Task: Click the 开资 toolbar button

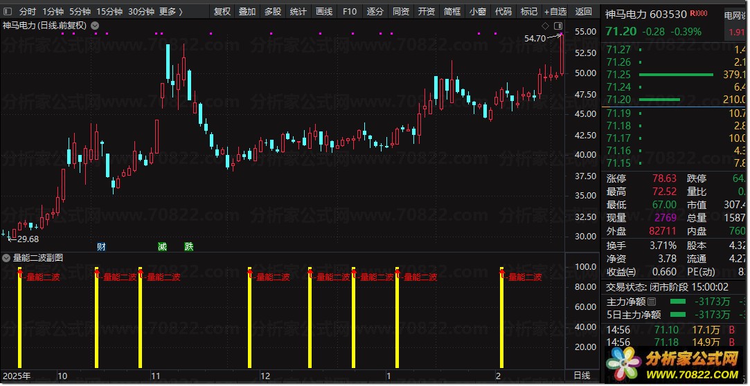Action: pyautogui.click(x=426, y=12)
